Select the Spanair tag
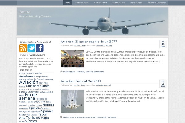Viewport: 185px width, 123px height. pyautogui.click(x=47, y=111)
